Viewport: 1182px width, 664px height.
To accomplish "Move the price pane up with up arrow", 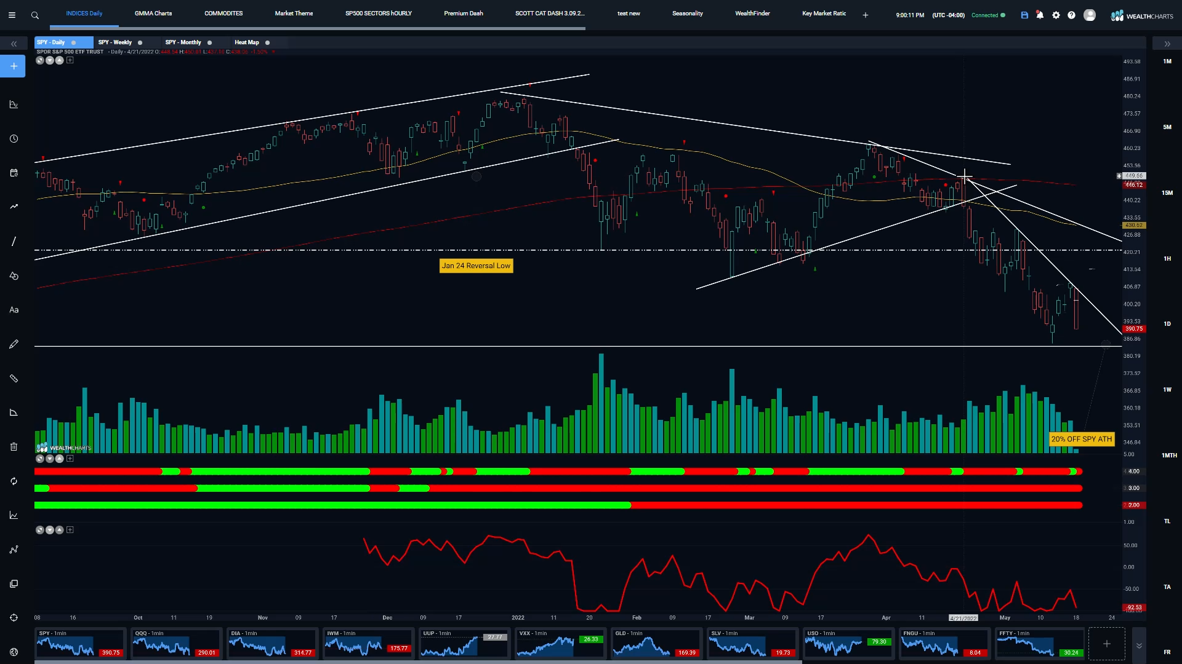I will (x=60, y=60).
